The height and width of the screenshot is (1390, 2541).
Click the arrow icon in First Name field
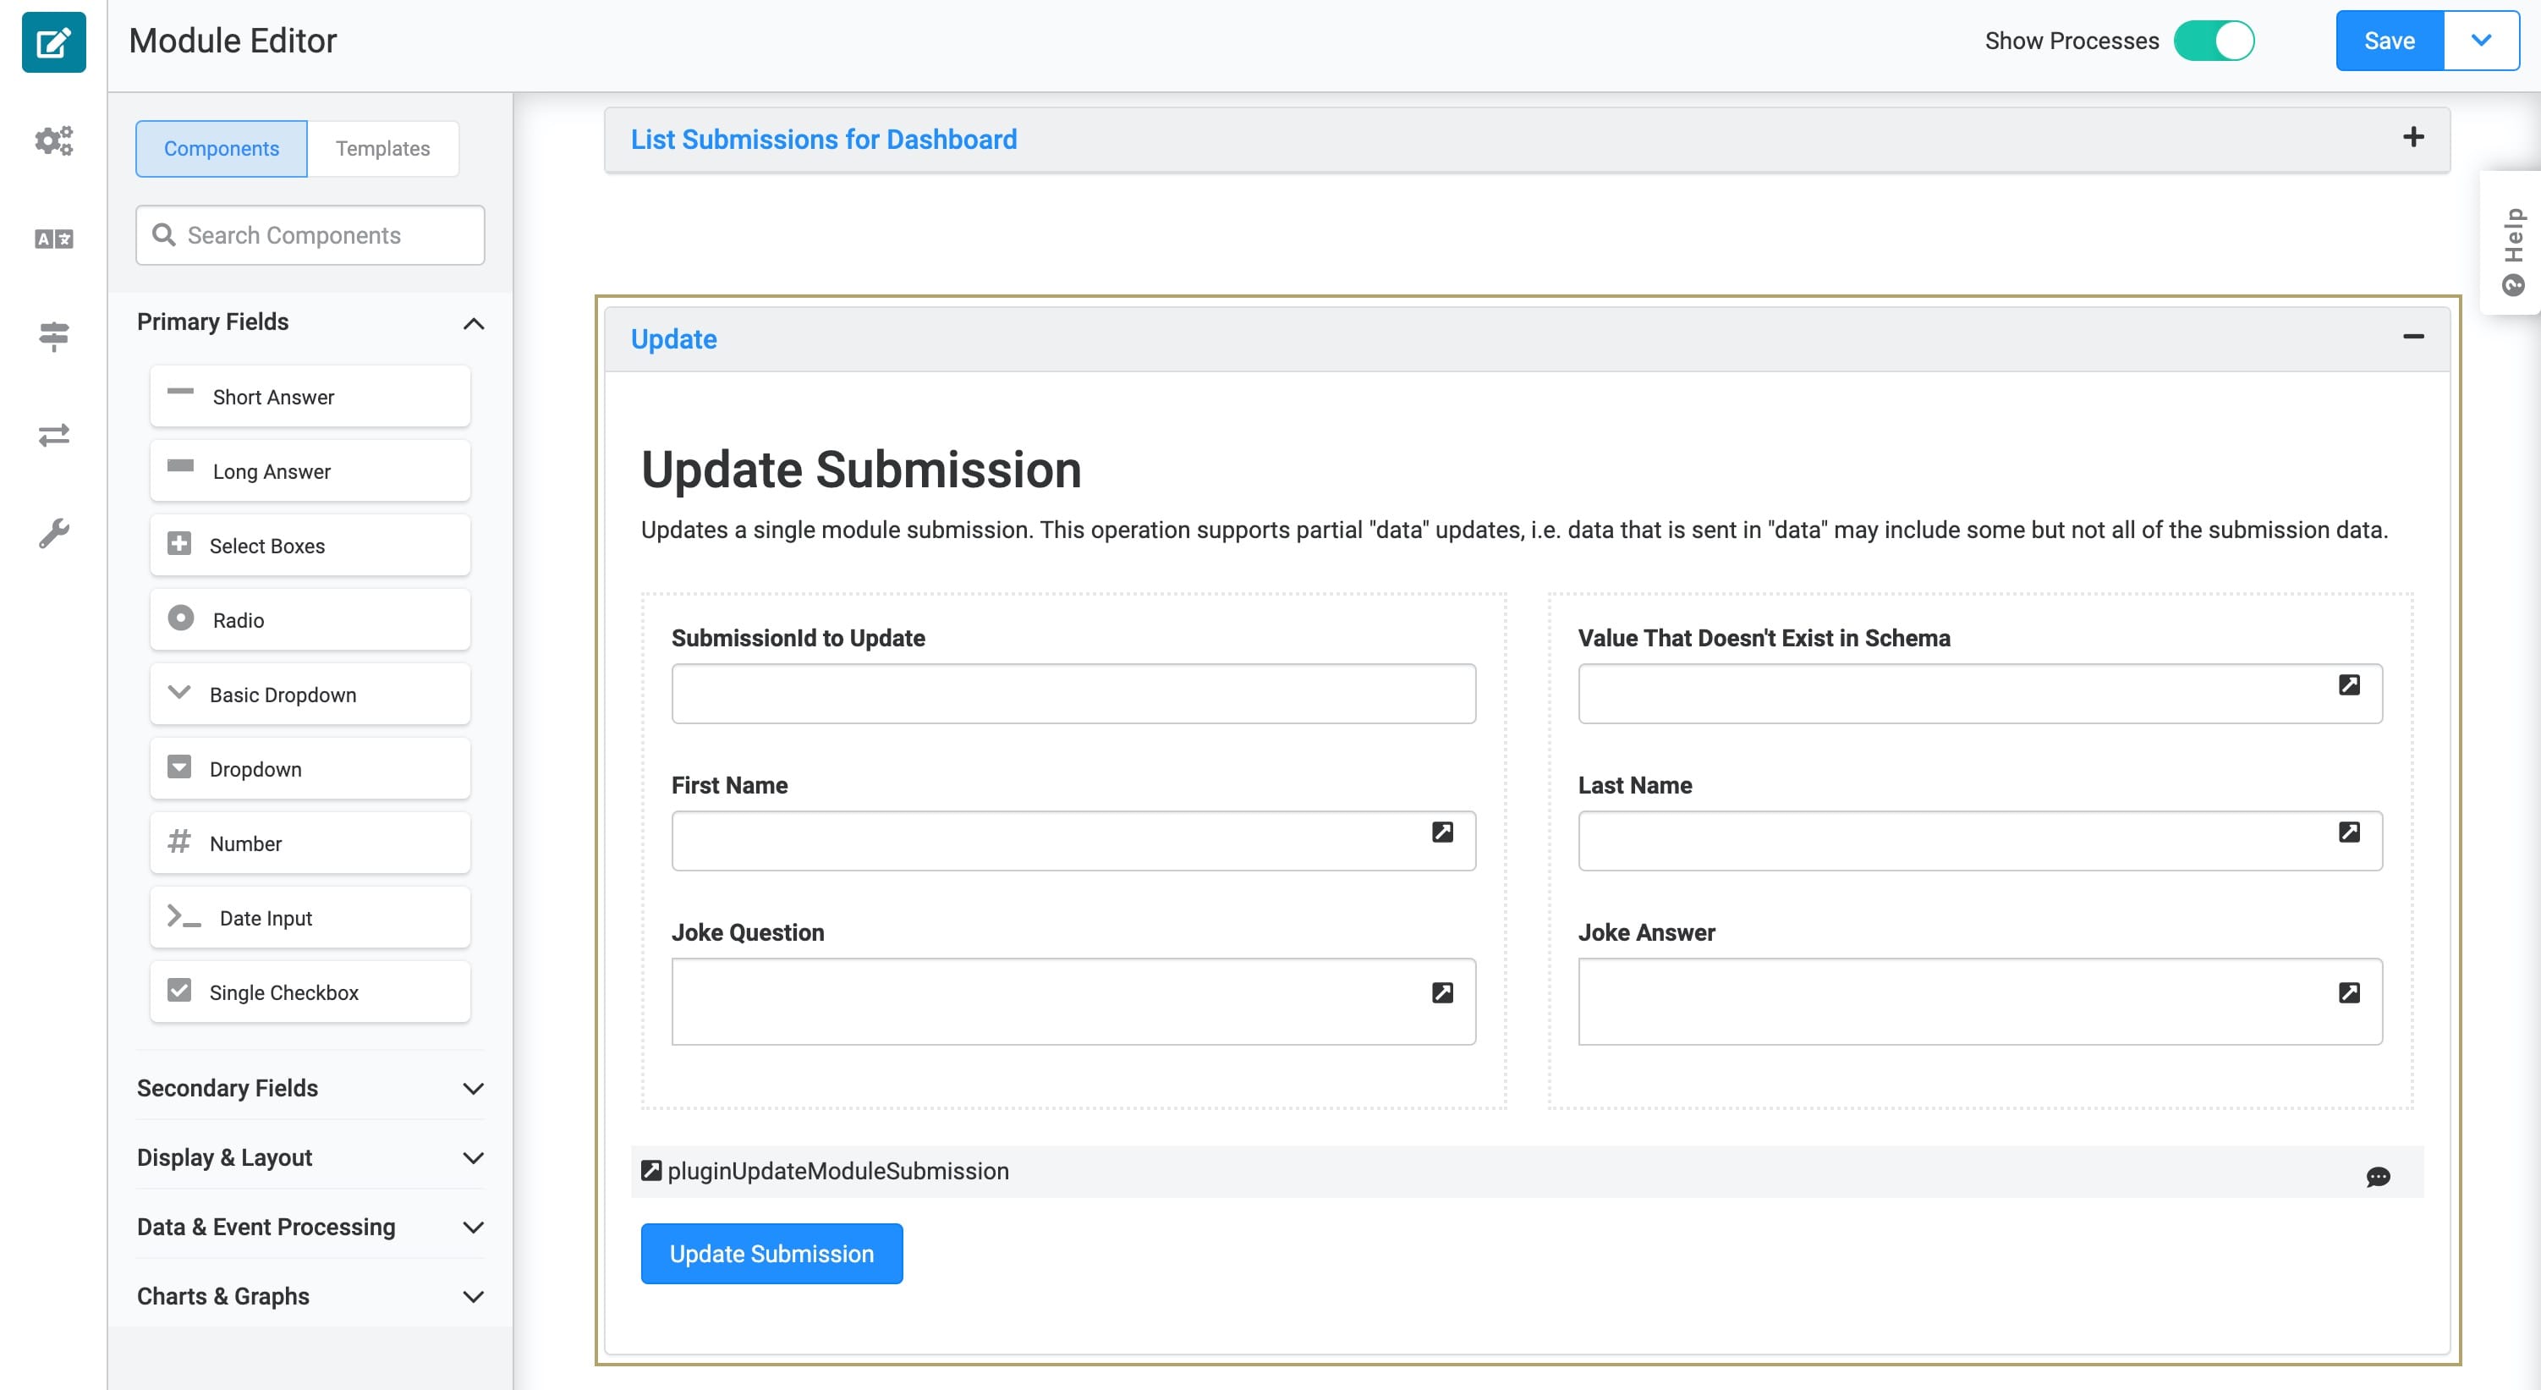point(1442,832)
